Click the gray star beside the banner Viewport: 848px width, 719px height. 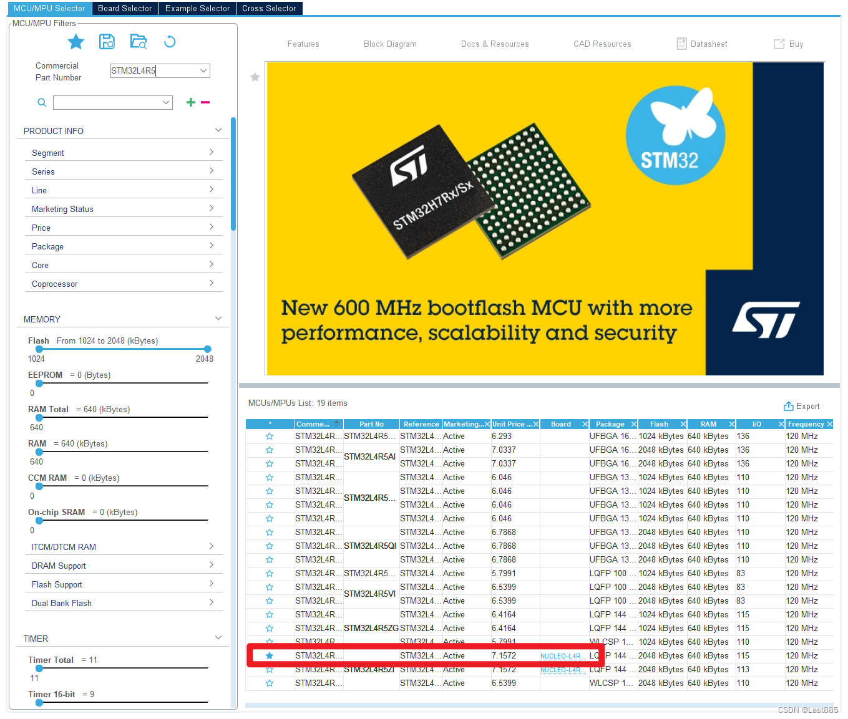click(x=255, y=77)
